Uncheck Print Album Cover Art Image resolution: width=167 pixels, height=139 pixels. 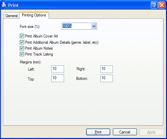coord(22,36)
